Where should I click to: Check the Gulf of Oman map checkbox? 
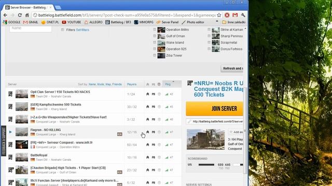tap(155, 36)
